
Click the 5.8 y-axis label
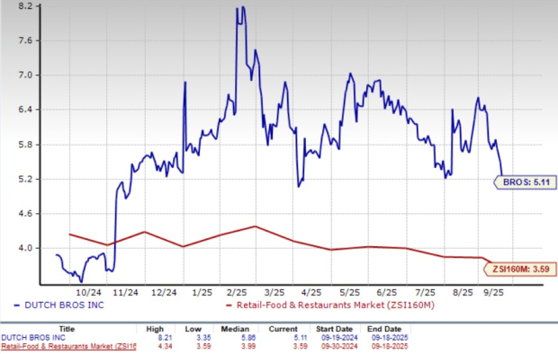click(25, 145)
